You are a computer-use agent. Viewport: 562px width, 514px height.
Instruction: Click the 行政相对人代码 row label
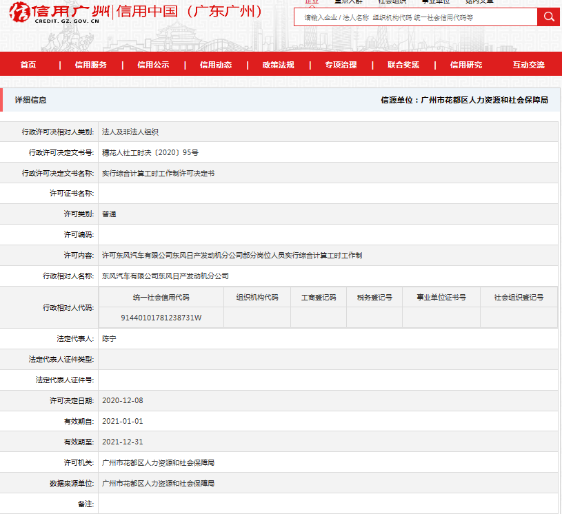tap(68, 308)
